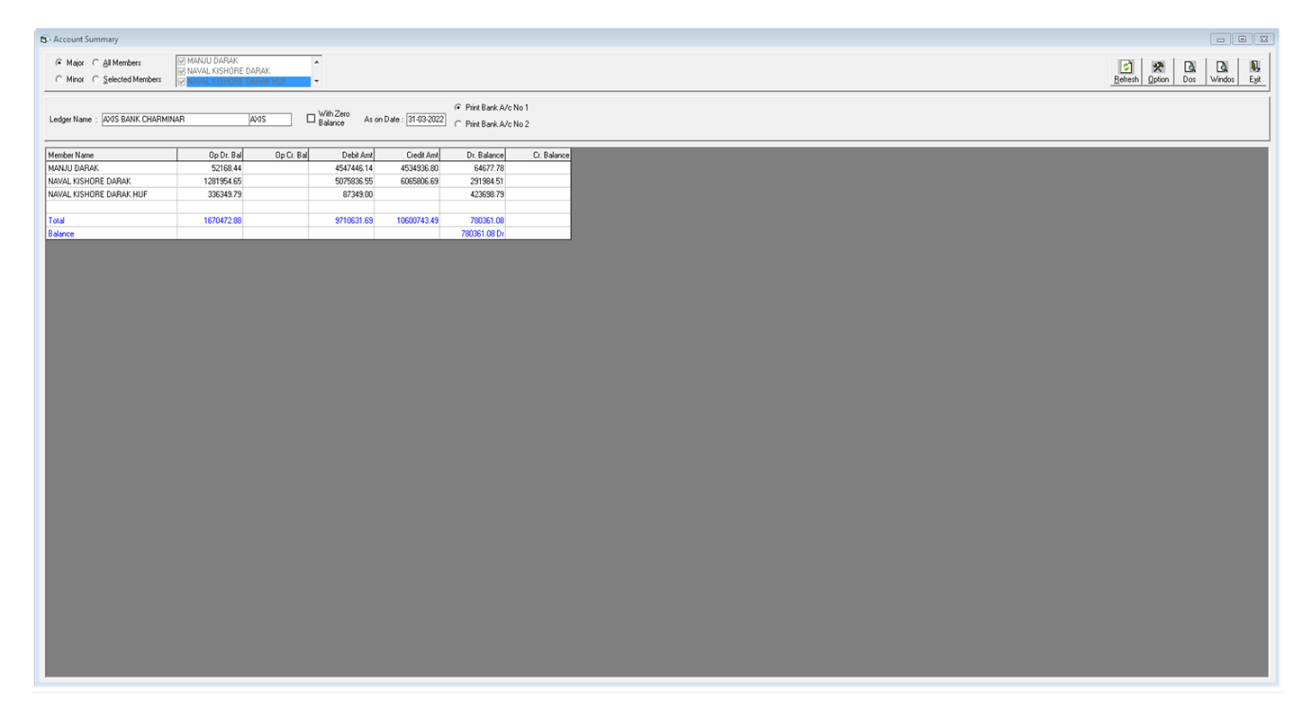This screenshot has height=708, width=1312.
Task: Toggle NAVAL KISHORE DARAK checkbox in member list
Action: [182, 71]
